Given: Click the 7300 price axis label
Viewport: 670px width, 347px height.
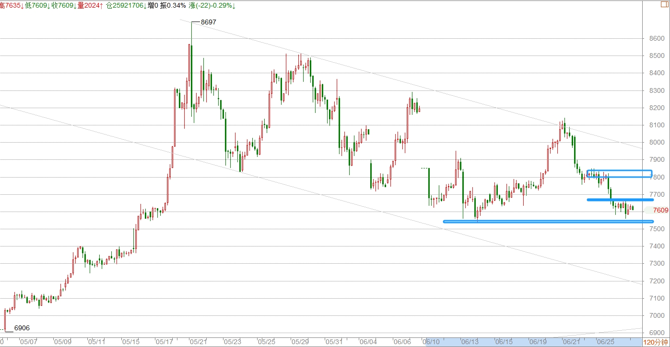Looking at the screenshot, I should pos(657,264).
